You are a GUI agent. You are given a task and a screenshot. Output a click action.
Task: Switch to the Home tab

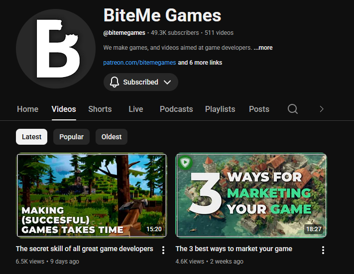28,109
